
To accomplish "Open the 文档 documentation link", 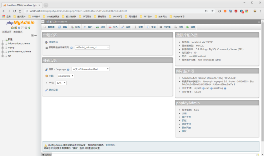I will coord(184,114).
